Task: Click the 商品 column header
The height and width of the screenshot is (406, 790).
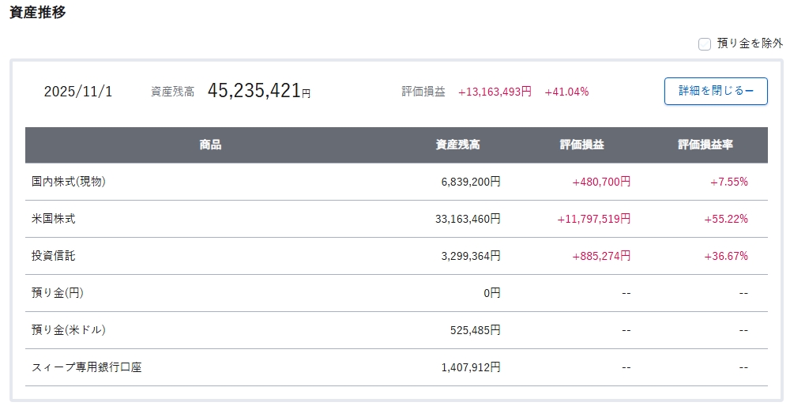Action: (210, 145)
